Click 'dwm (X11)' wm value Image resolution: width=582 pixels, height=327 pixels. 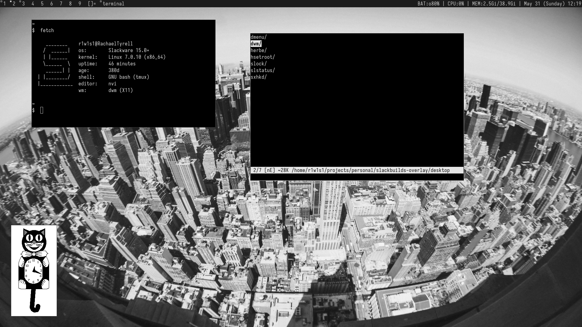(121, 90)
